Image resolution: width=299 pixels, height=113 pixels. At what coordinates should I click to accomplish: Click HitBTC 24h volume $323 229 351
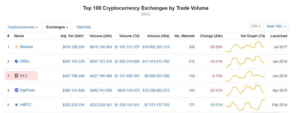coord(101,105)
